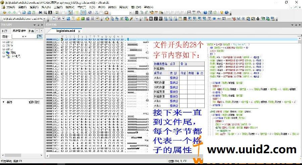Click the filter apply button beside filter field
302x165 pixels.
(x=40, y=37)
